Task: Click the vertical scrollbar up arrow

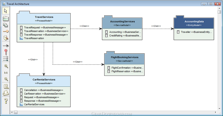Action: (219, 8)
